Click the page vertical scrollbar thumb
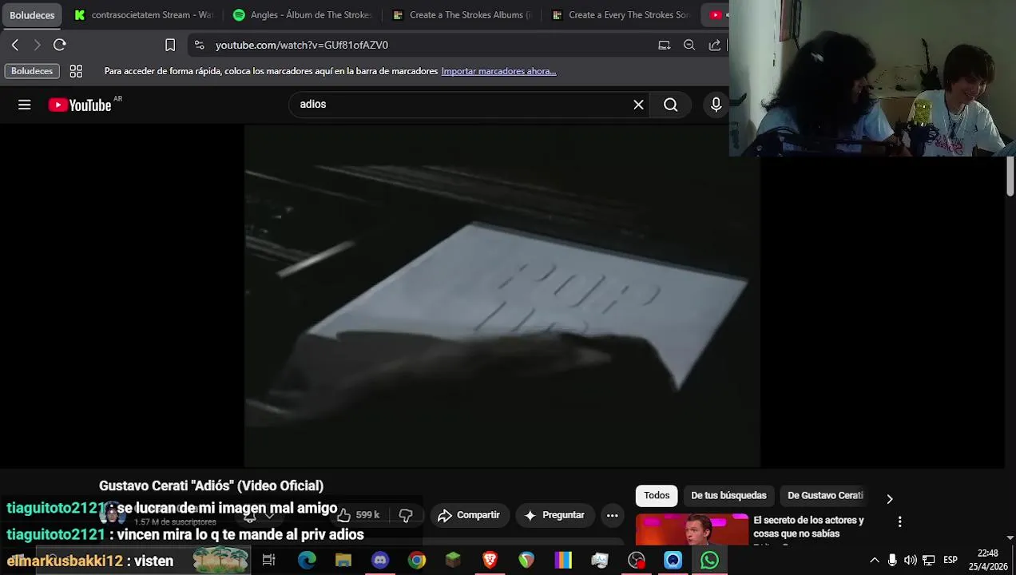The height and width of the screenshot is (575, 1016). (x=1010, y=176)
